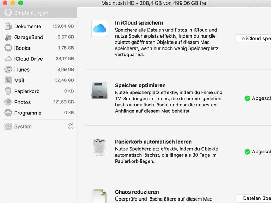This screenshot has height=203, width=271.
Task: Click the Speicher optimieren heading
Action: point(140,85)
